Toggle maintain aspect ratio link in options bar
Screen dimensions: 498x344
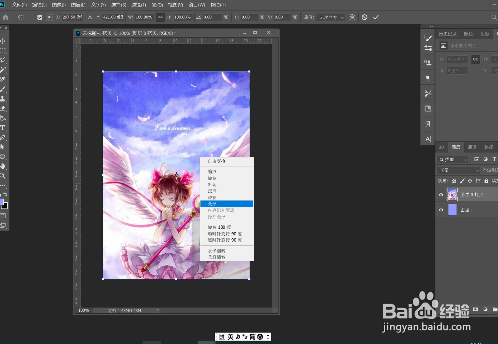coord(160,17)
